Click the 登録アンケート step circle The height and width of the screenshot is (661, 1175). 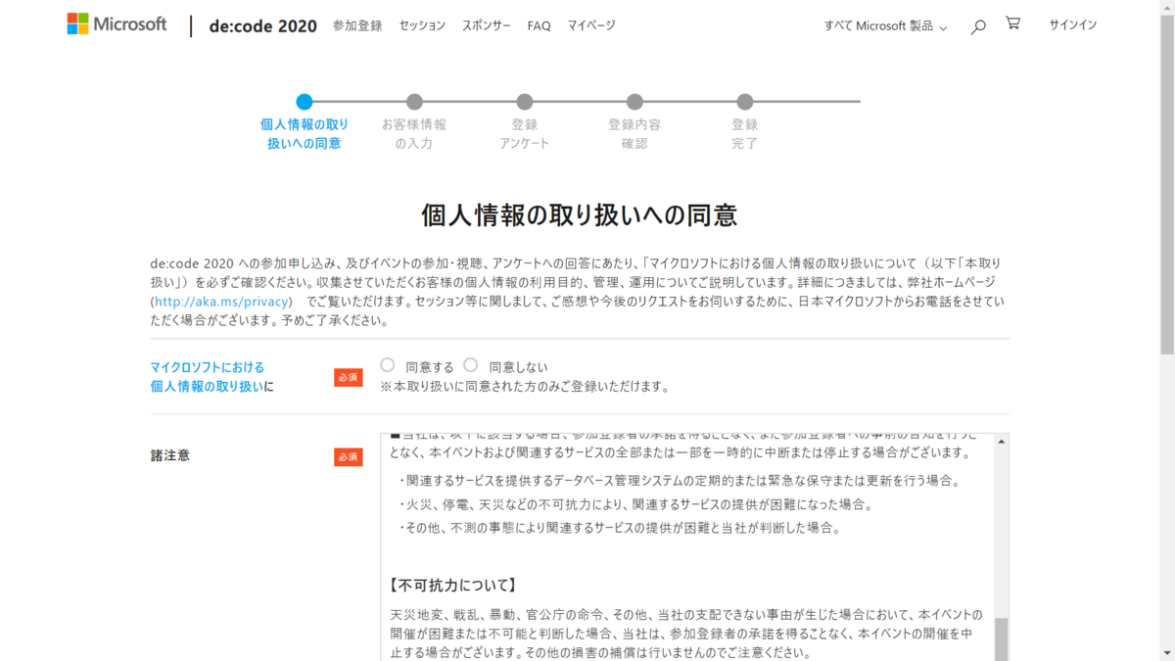click(525, 102)
